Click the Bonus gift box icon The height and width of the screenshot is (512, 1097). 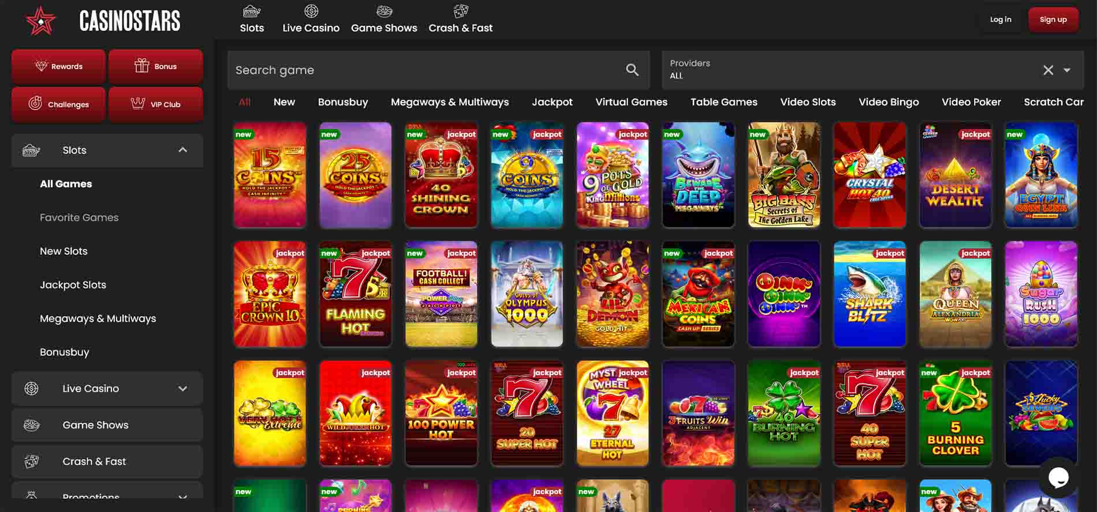[x=141, y=65]
